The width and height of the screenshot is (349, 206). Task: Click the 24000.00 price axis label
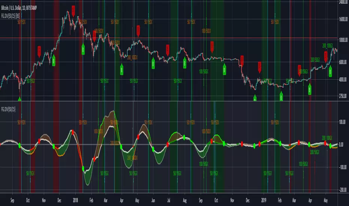click(343, 2)
